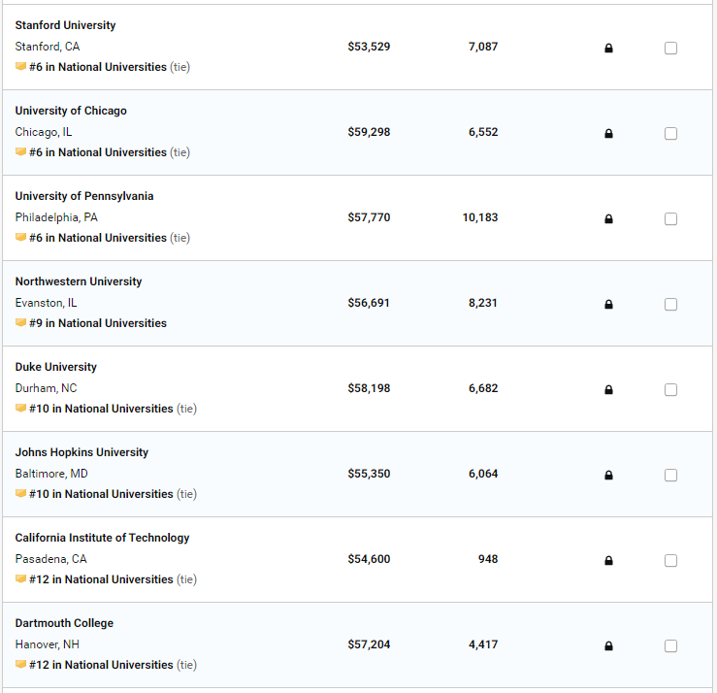This screenshot has width=717, height=693.
Task: Click the lock icon in Dartmouth College row
Action: [x=608, y=645]
